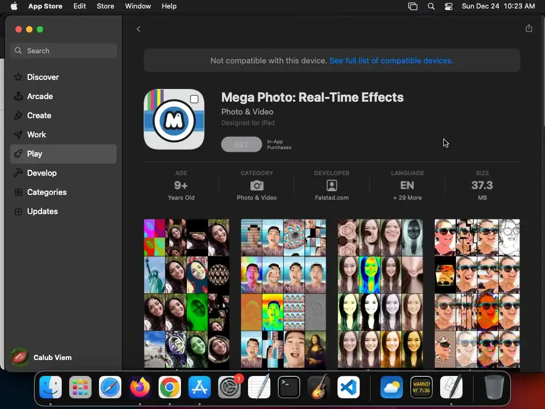The height and width of the screenshot is (409, 545).
Task: Click the disabled GET button
Action: pos(242,144)
